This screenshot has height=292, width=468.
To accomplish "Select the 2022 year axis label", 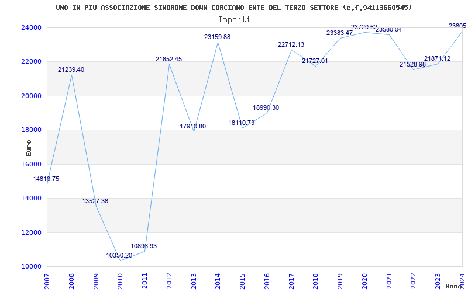I will click(414, 281).
